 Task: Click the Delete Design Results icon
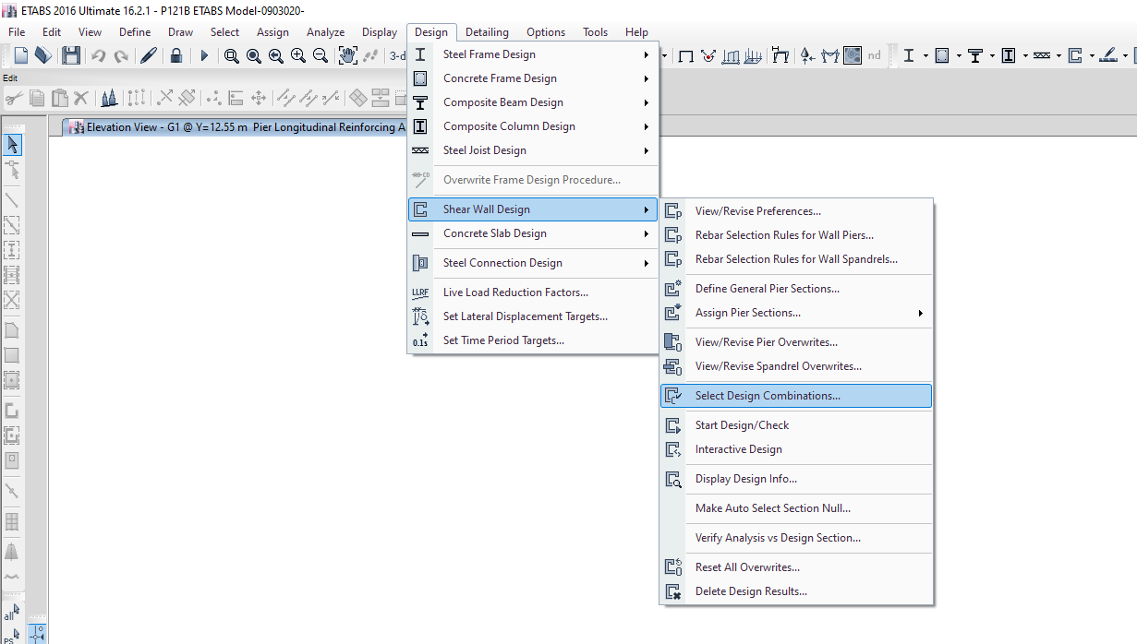click(673, 591)
